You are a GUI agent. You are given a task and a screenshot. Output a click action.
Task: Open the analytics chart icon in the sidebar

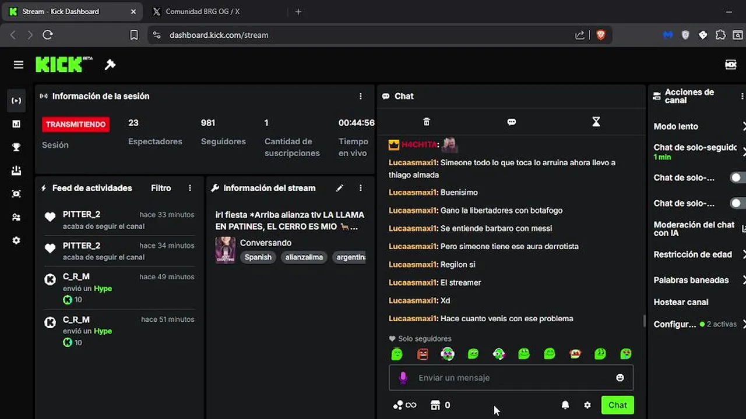(x=16, y=124)
